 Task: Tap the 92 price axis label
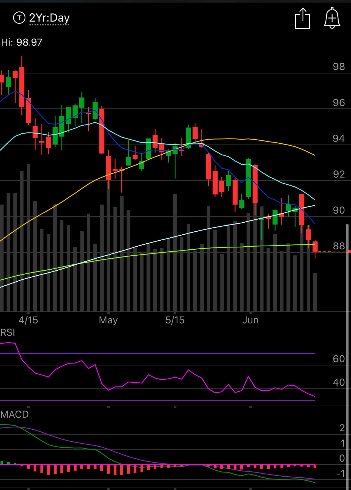(339, 174)
